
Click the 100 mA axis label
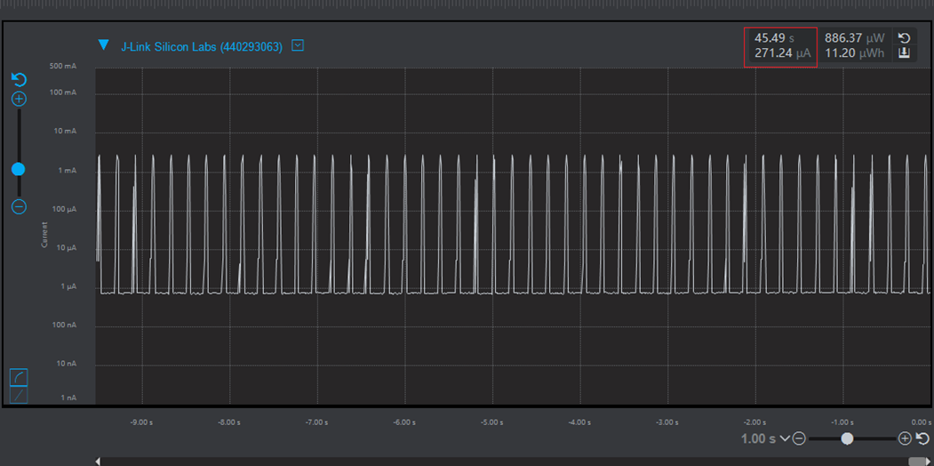pos(62,93)
